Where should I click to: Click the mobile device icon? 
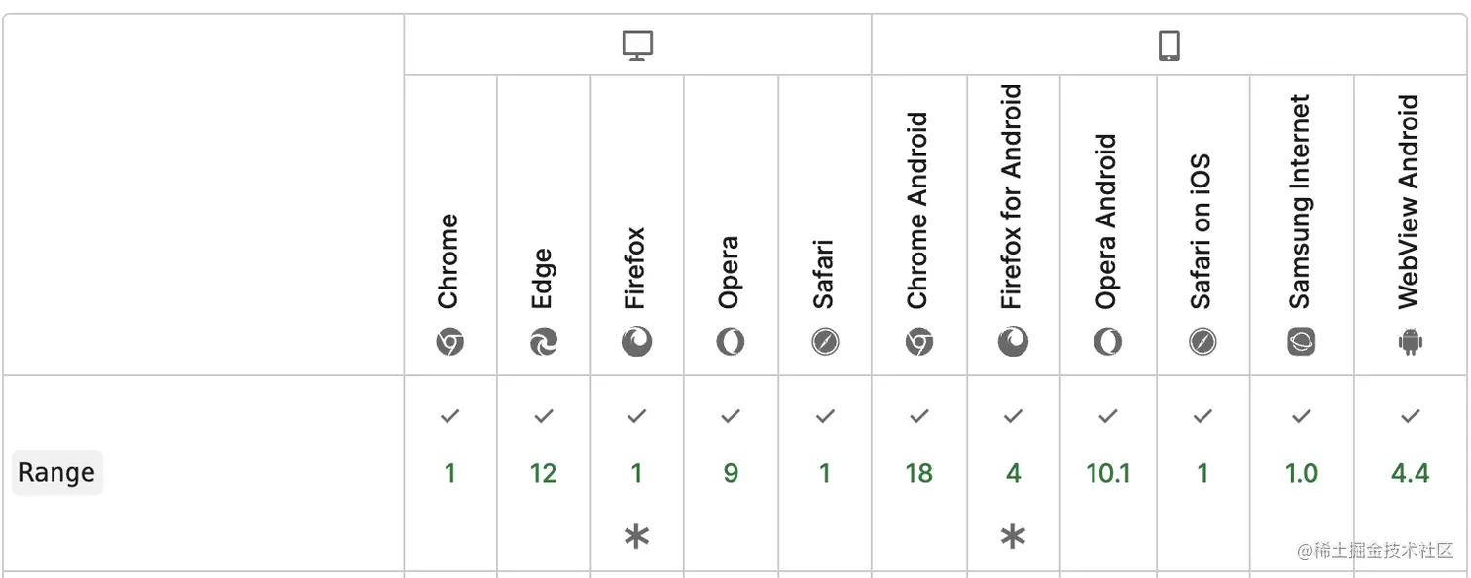coord(1169,46)
